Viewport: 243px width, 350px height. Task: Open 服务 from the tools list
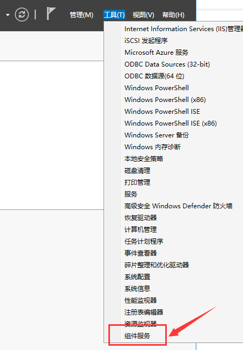pos(131,194)
